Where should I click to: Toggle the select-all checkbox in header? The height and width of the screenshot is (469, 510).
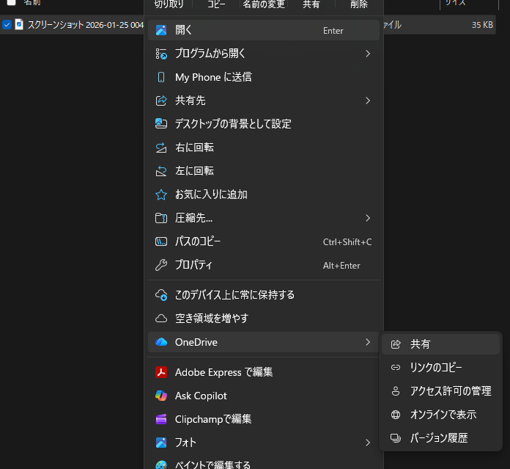click(x=11, y=2)
